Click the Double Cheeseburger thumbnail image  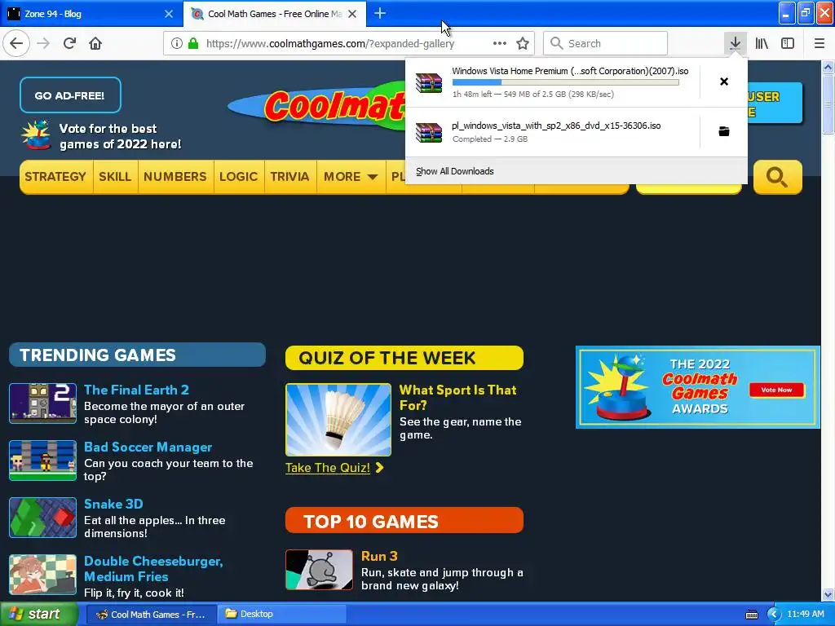point(42,575)
